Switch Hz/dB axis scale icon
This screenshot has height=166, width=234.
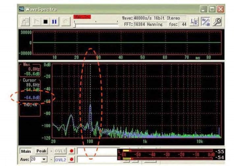206,22
